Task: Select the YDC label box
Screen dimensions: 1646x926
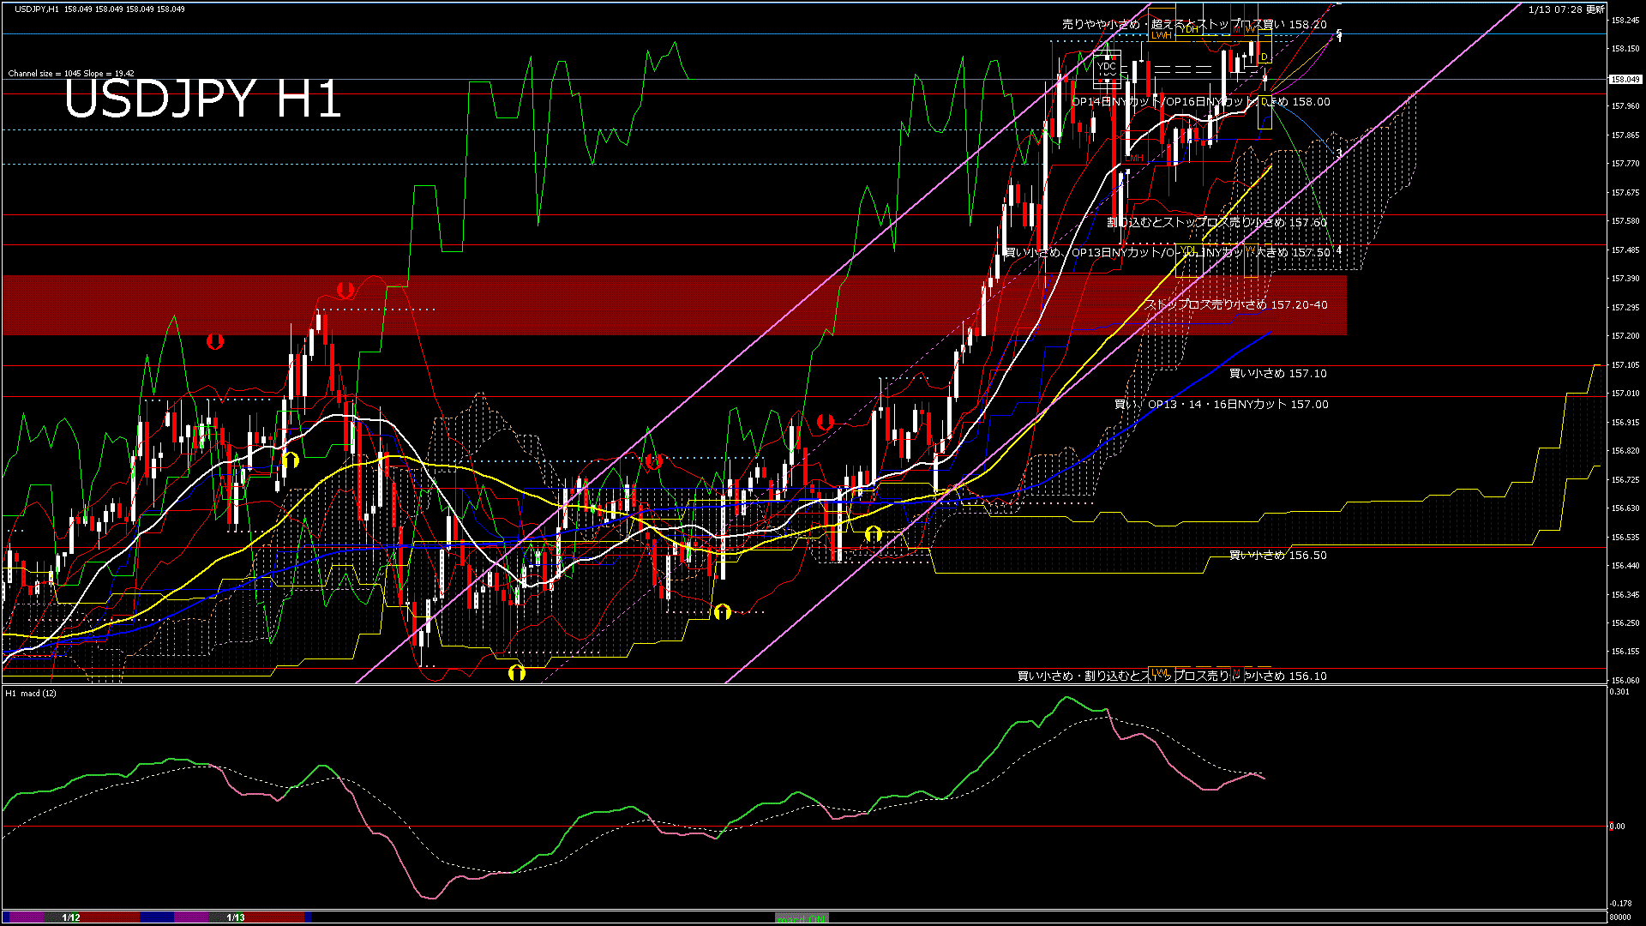Action: pyautogui.click(x=1107, y=67)
